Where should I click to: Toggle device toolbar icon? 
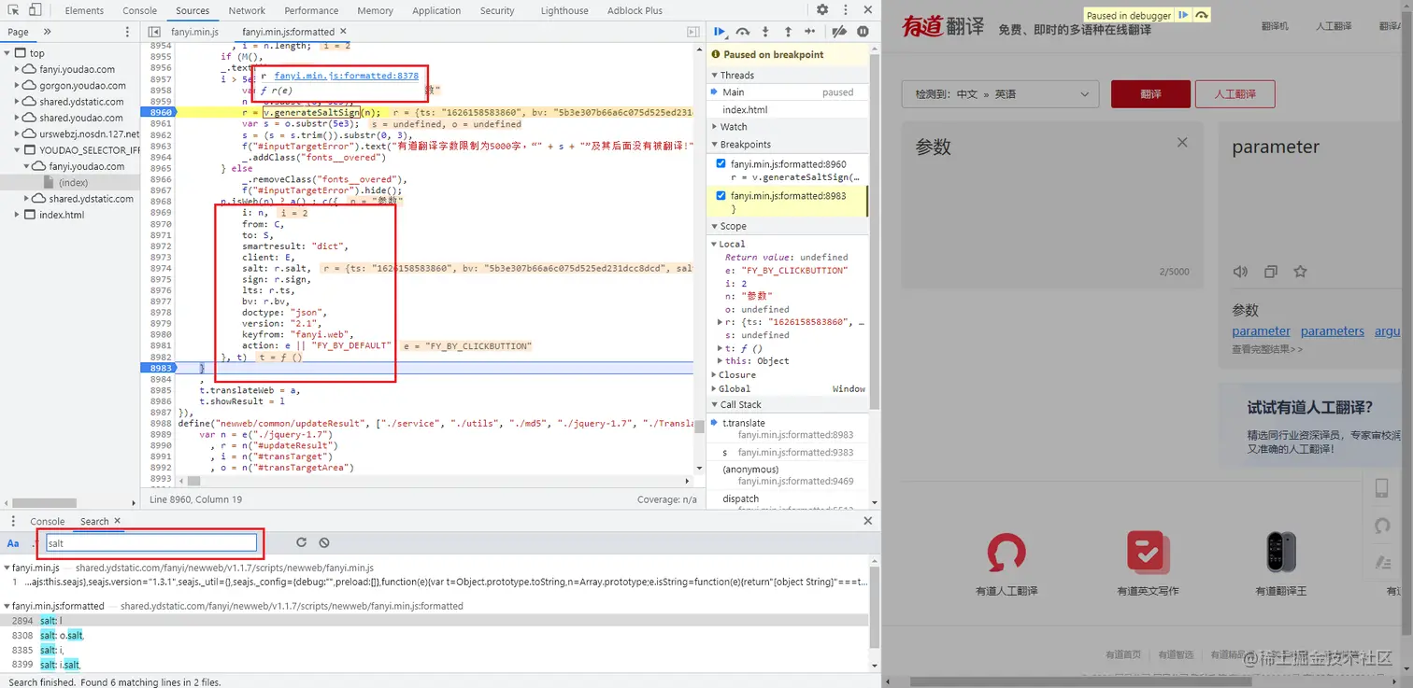pos(36,10)
